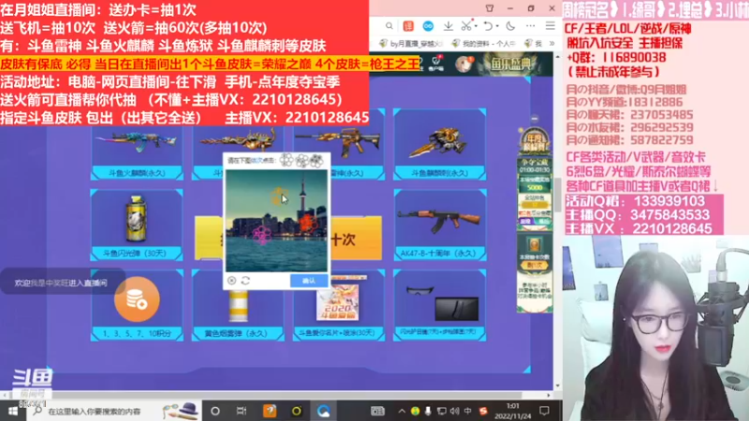Viewport: 749px width, 421px height.
Task: Open the three-dot more tools icon
Action: coord(531,26)
